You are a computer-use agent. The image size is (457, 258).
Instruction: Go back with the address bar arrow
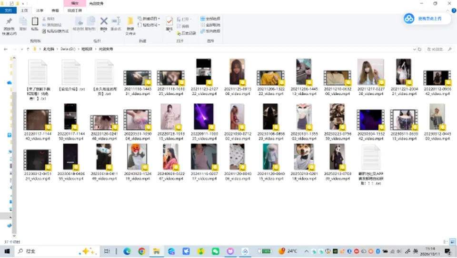click(x=6, y=50)
